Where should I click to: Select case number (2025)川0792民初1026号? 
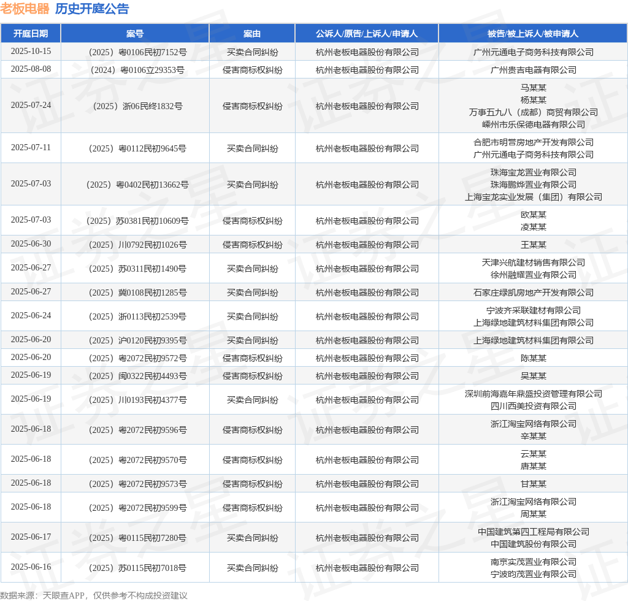click(137, 245)
